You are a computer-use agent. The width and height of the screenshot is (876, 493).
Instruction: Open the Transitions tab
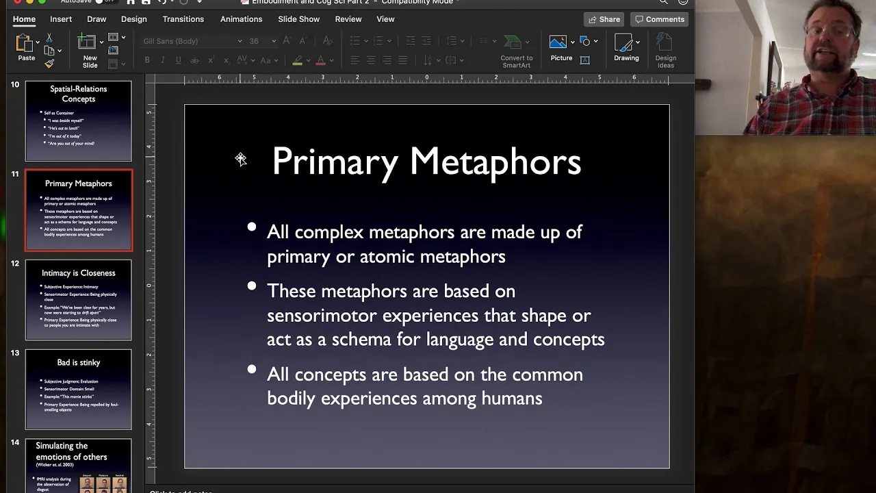[183, 19]
